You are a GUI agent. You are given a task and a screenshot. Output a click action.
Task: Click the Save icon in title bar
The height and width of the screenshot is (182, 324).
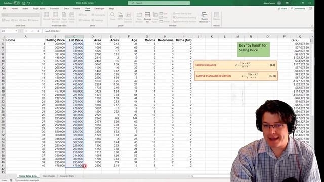pyautogui.click(x=24, y=3)
